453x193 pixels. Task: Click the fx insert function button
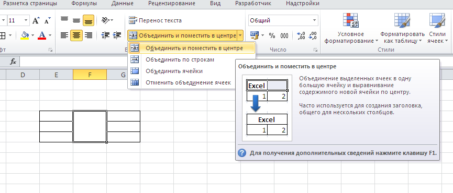[13, 62]
